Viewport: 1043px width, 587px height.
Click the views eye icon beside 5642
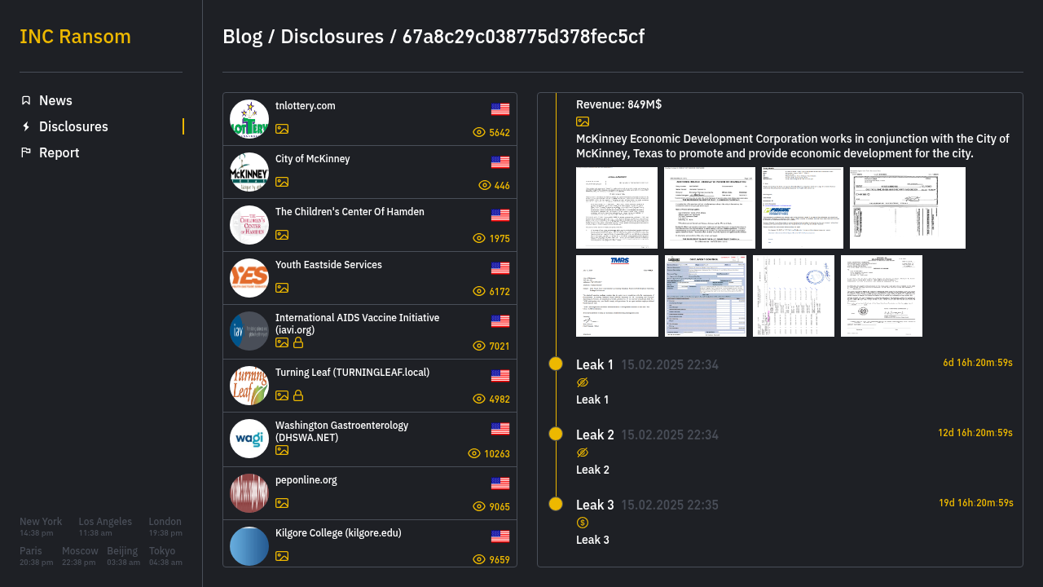[x=479, y=132]
